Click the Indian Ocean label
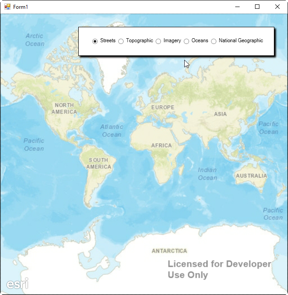The height and width of the screenshot is (295, 288). tap(208, 174)
